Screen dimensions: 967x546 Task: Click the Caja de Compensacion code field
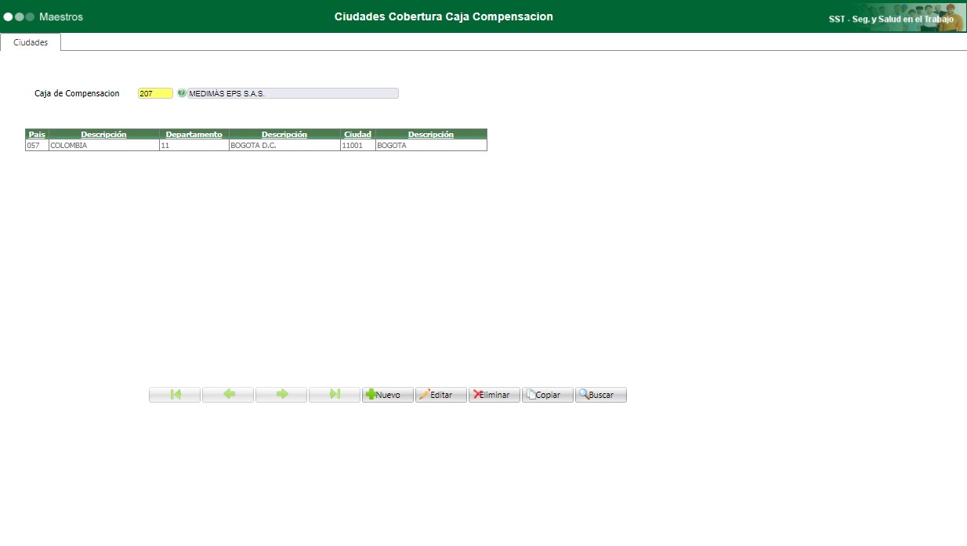pyautogui.click(x=155, y=93)
